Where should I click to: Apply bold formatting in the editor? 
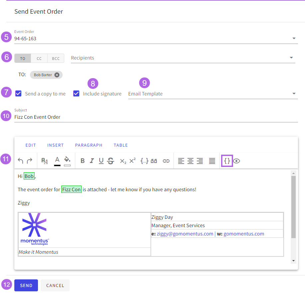coord(83,161)
